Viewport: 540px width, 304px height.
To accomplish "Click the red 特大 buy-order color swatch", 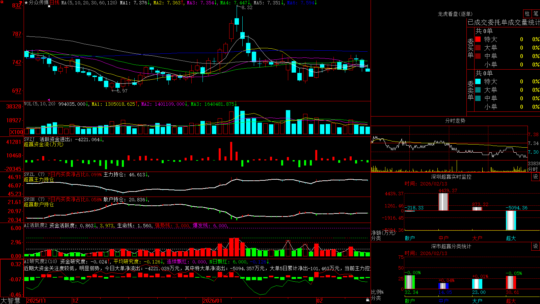I will tap(478, 39).
